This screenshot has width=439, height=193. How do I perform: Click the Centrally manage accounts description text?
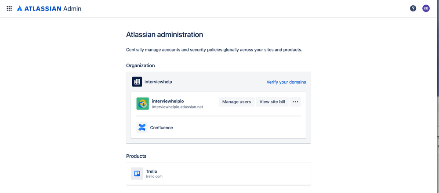click(214, 50)
